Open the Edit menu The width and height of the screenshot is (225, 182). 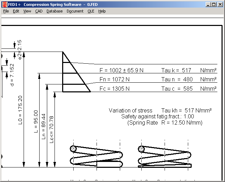pos(16,11)
